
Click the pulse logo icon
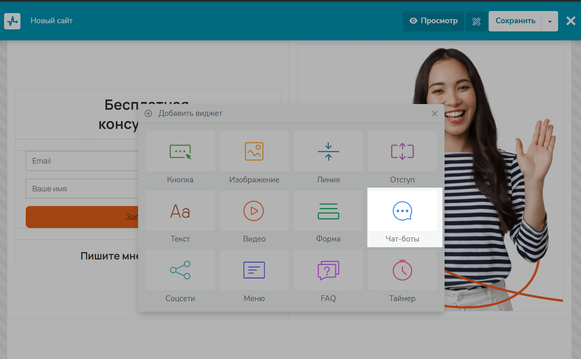(x=12, y=21)
